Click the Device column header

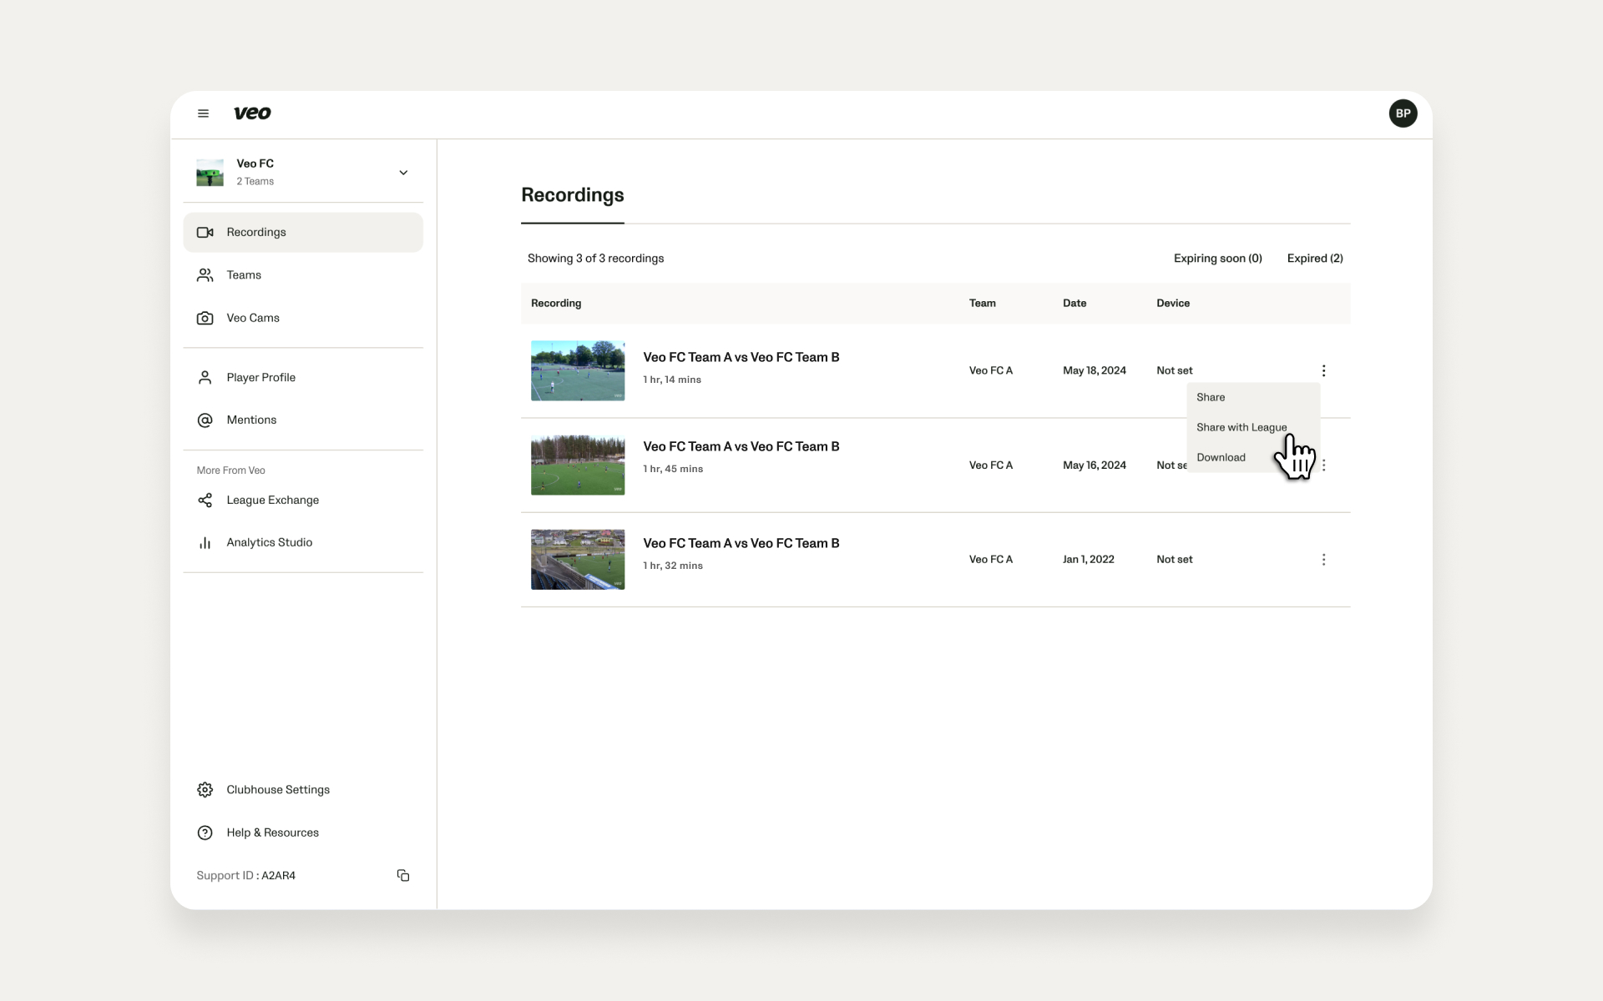(1173, 304)
